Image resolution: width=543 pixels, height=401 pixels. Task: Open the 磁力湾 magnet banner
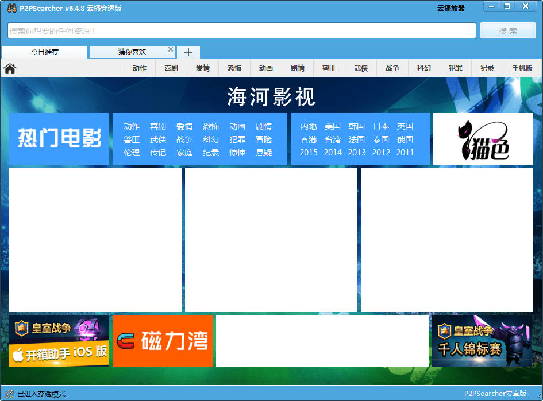tap(163, 341)
